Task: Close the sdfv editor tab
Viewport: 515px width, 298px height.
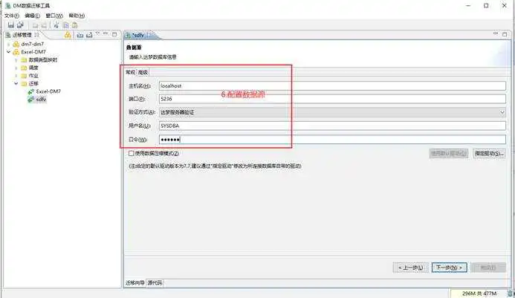Action: 149,34
